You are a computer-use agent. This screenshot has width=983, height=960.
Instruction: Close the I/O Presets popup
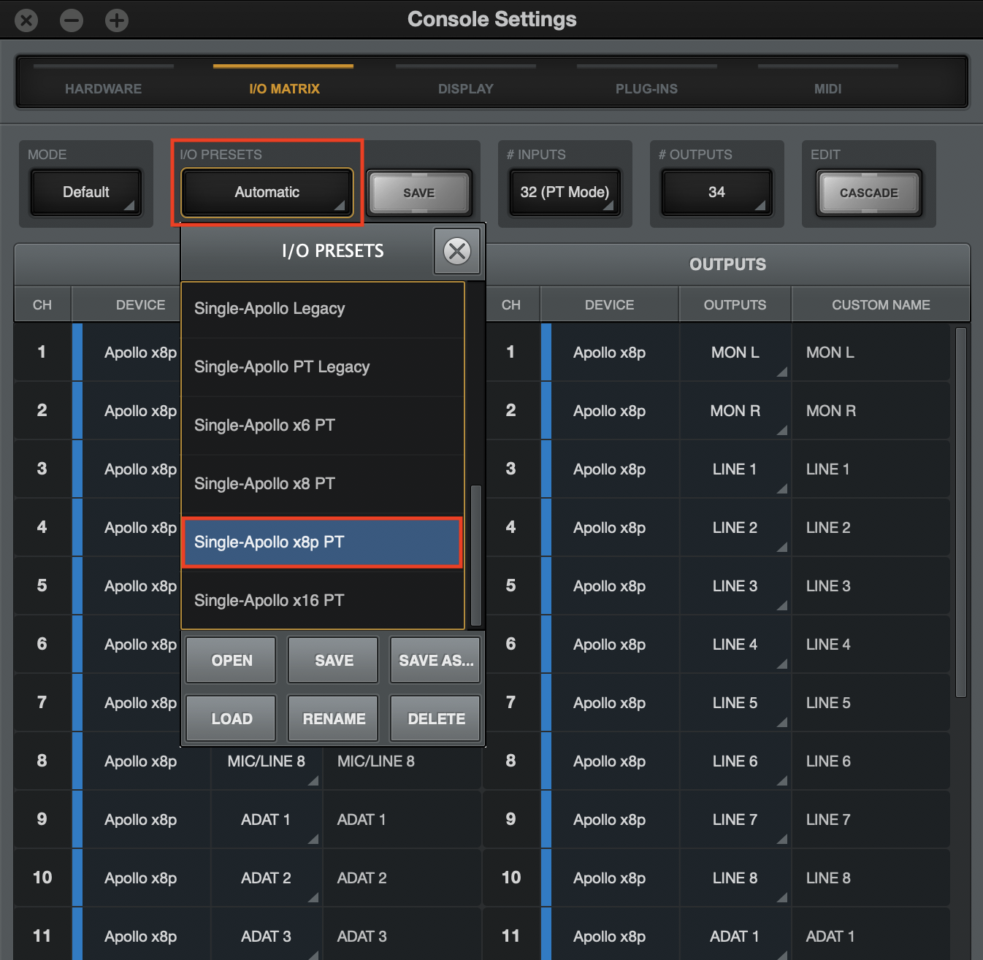[x=457, y=251]
